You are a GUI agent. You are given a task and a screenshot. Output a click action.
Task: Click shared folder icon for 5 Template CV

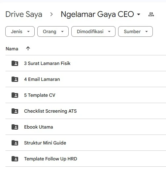(x=15, y=95)
